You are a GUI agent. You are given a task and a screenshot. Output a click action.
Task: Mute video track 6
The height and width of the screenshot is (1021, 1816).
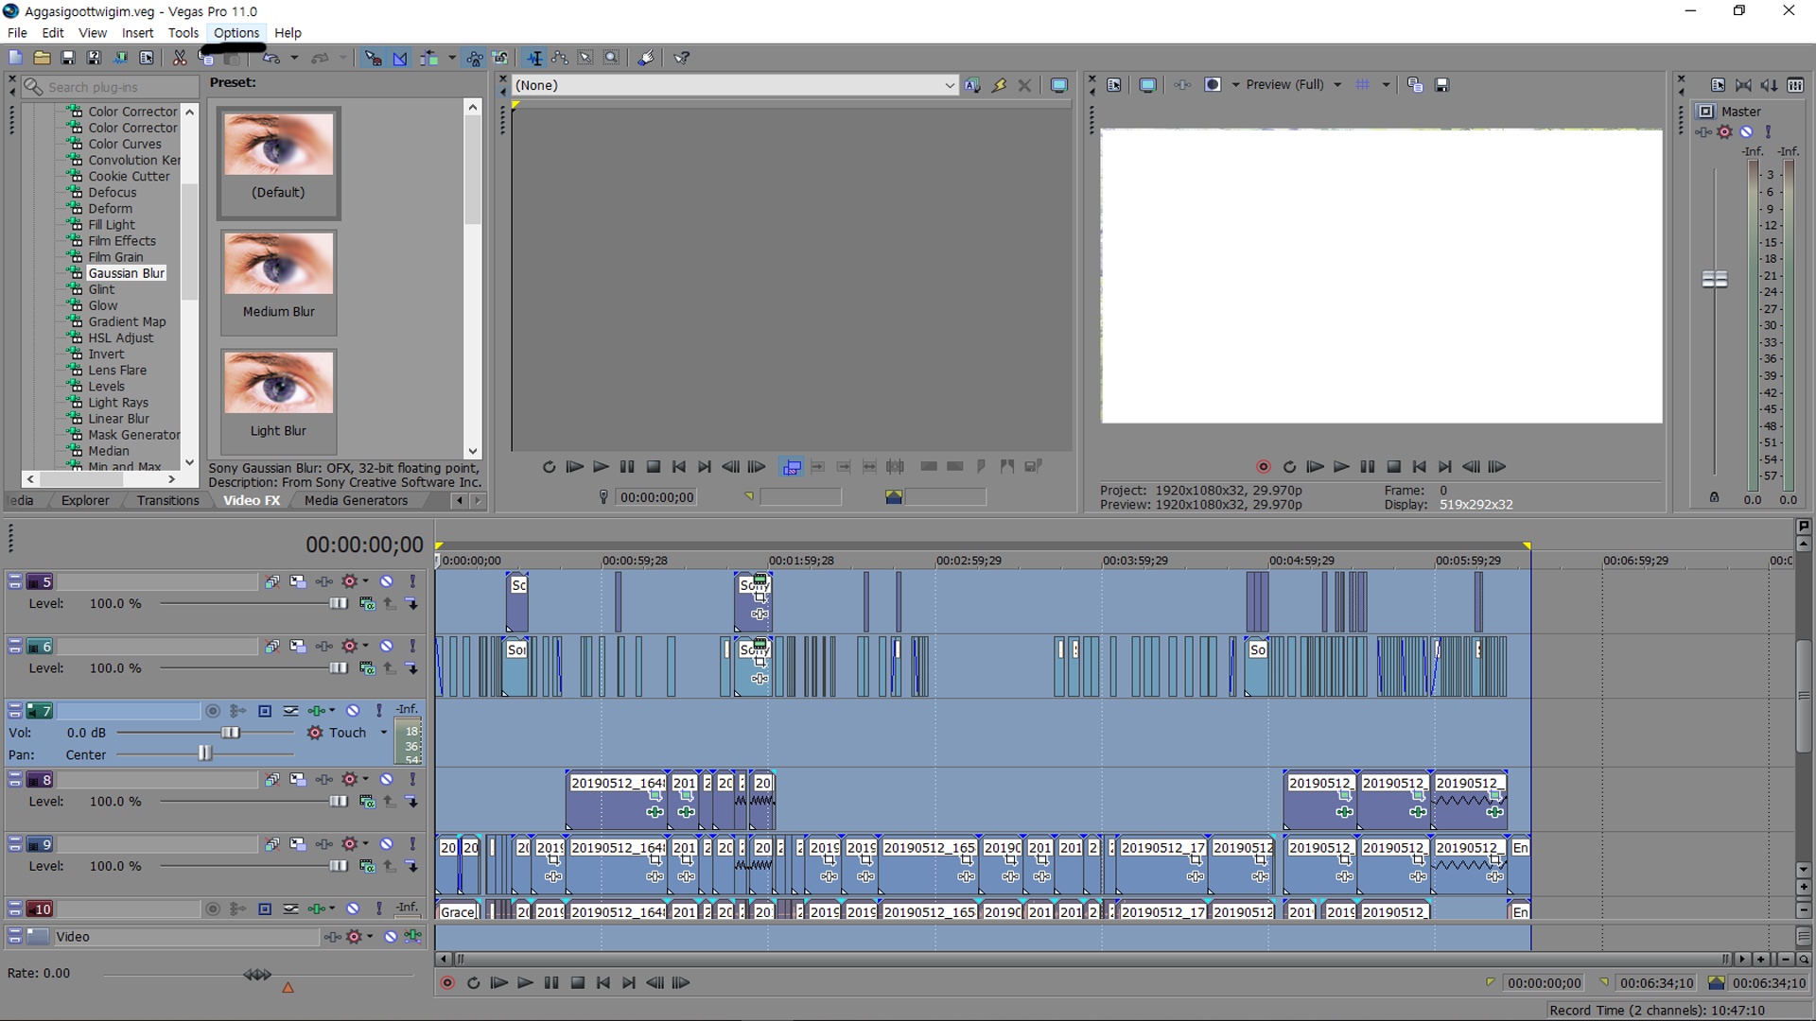click(387, 647)
